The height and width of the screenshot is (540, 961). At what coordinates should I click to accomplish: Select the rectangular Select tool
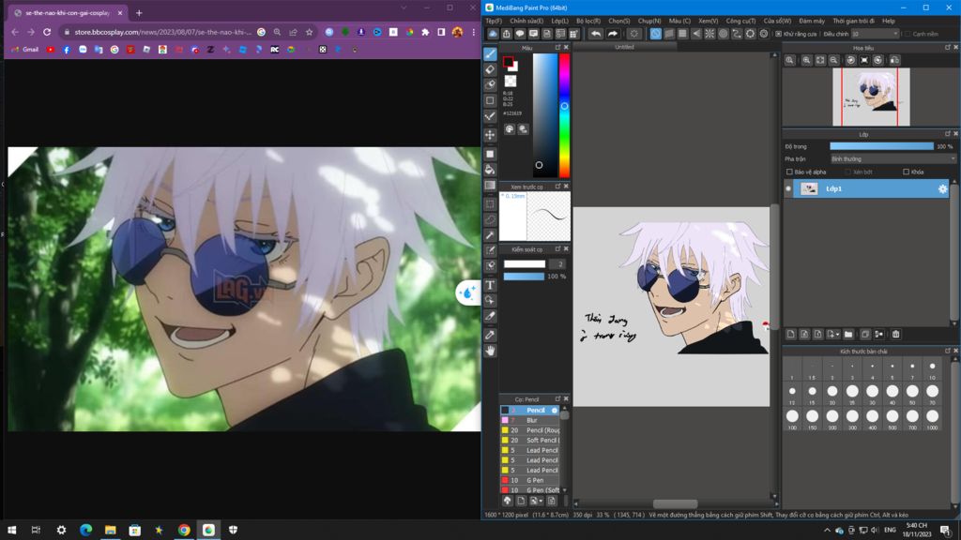pyautogui.click(x=490, y=203)
